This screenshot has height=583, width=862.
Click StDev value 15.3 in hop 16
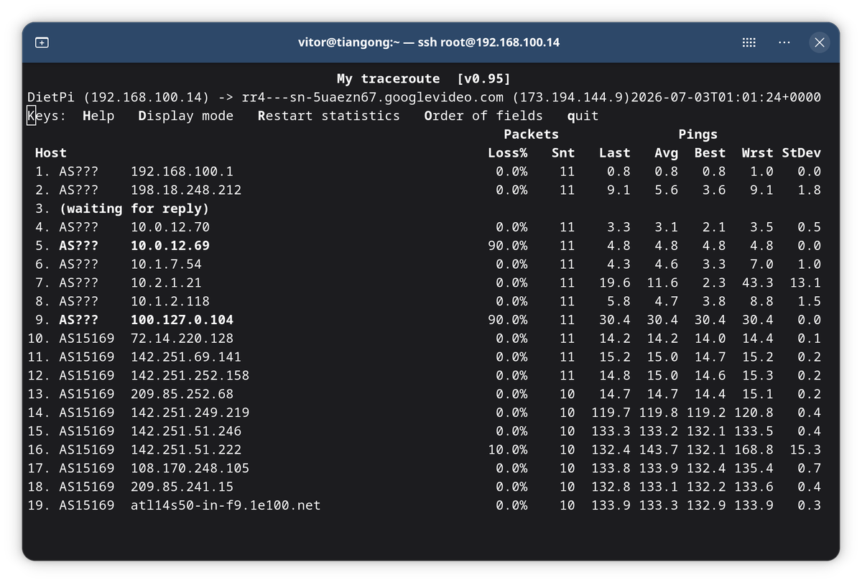click(x=805, y=450)
